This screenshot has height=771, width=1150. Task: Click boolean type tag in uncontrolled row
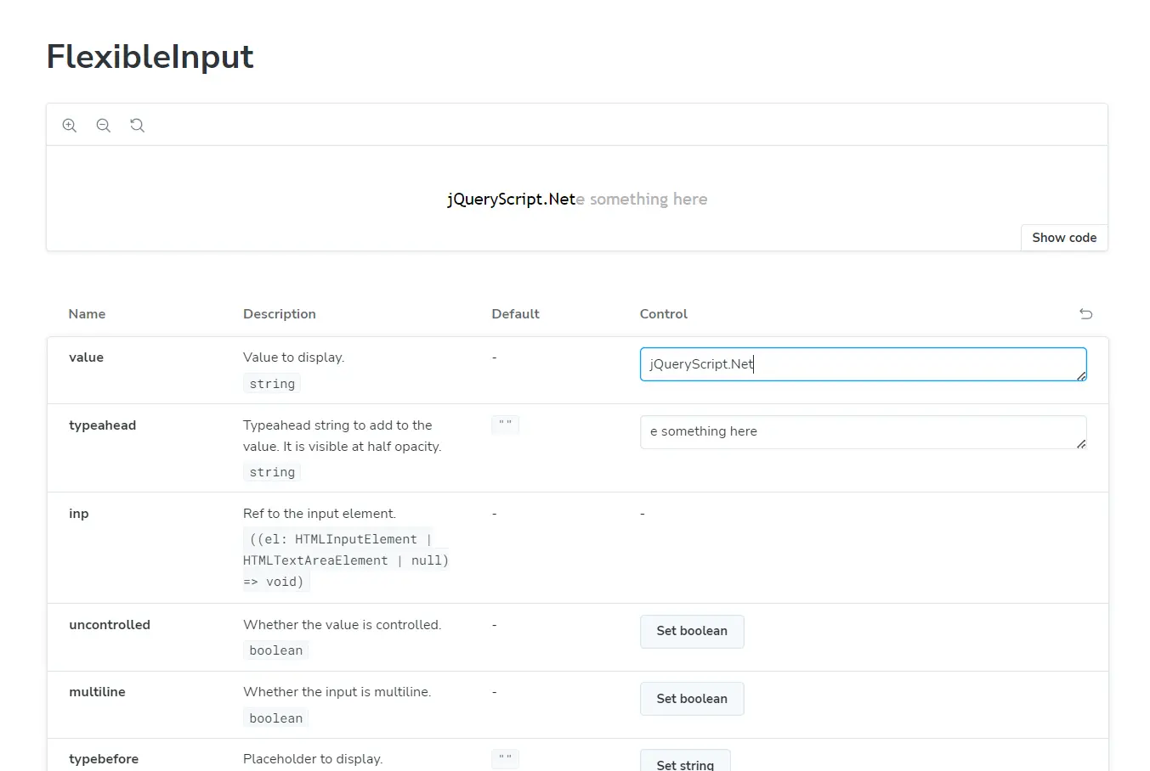click(275, 650)
